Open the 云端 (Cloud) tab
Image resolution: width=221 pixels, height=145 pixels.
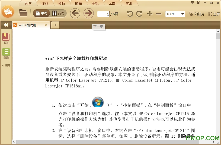click(x=112, y=3)
